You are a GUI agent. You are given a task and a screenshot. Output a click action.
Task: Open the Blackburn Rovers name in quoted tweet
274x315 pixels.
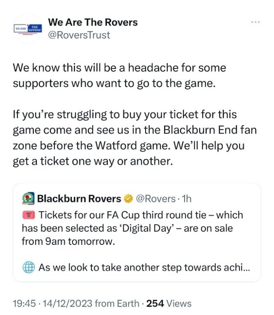[79, 199]
